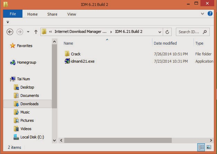Click the address bar folder icon
The width and height of the screenshot is (217, 154).
pyautogui.click(x=44, y=31)
